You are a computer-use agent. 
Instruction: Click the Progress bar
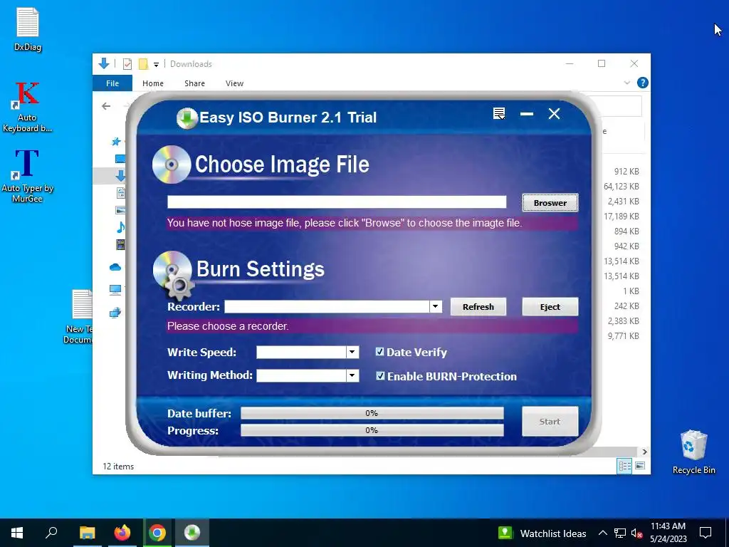tap(372, 430)
